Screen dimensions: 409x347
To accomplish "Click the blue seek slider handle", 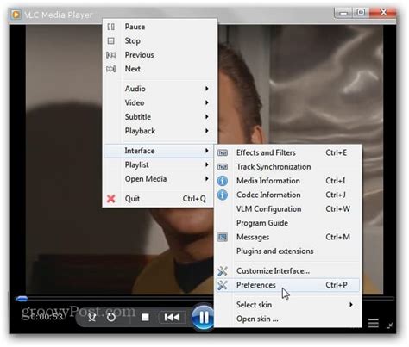I will coord(22,299).
